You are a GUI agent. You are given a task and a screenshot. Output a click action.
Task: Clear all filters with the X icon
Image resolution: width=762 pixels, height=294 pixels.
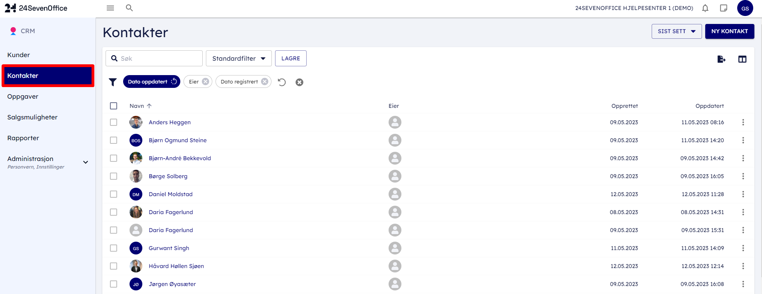pyautogui.click(x=299, y=82)
